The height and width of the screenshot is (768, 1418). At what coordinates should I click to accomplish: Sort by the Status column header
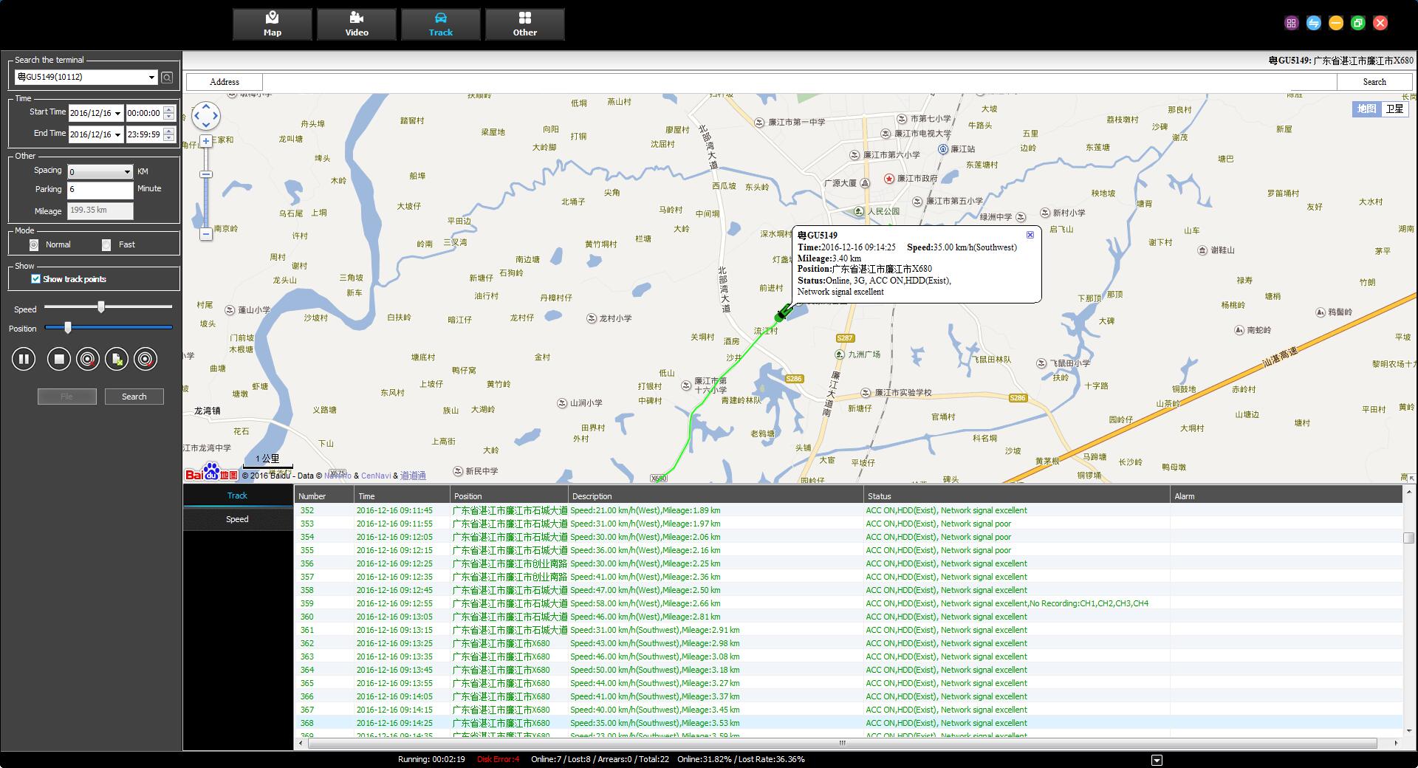[1016, 496]
